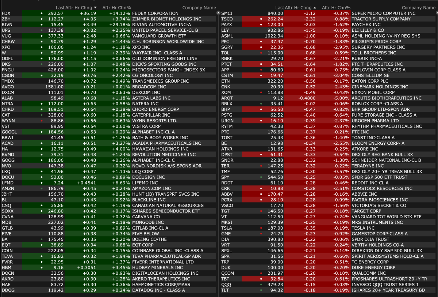Click the tick dot beside FDX last price

42,13
